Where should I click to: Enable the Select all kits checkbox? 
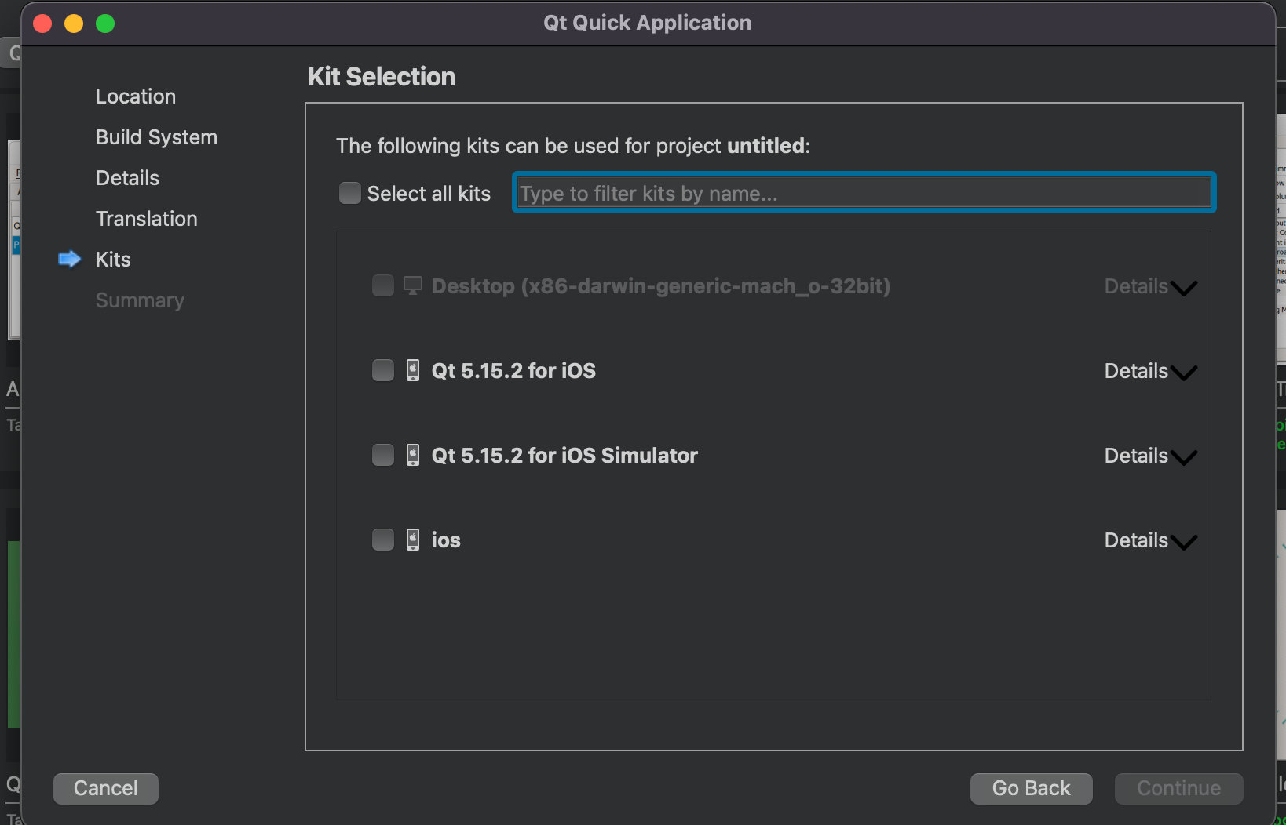pos(350,193)
